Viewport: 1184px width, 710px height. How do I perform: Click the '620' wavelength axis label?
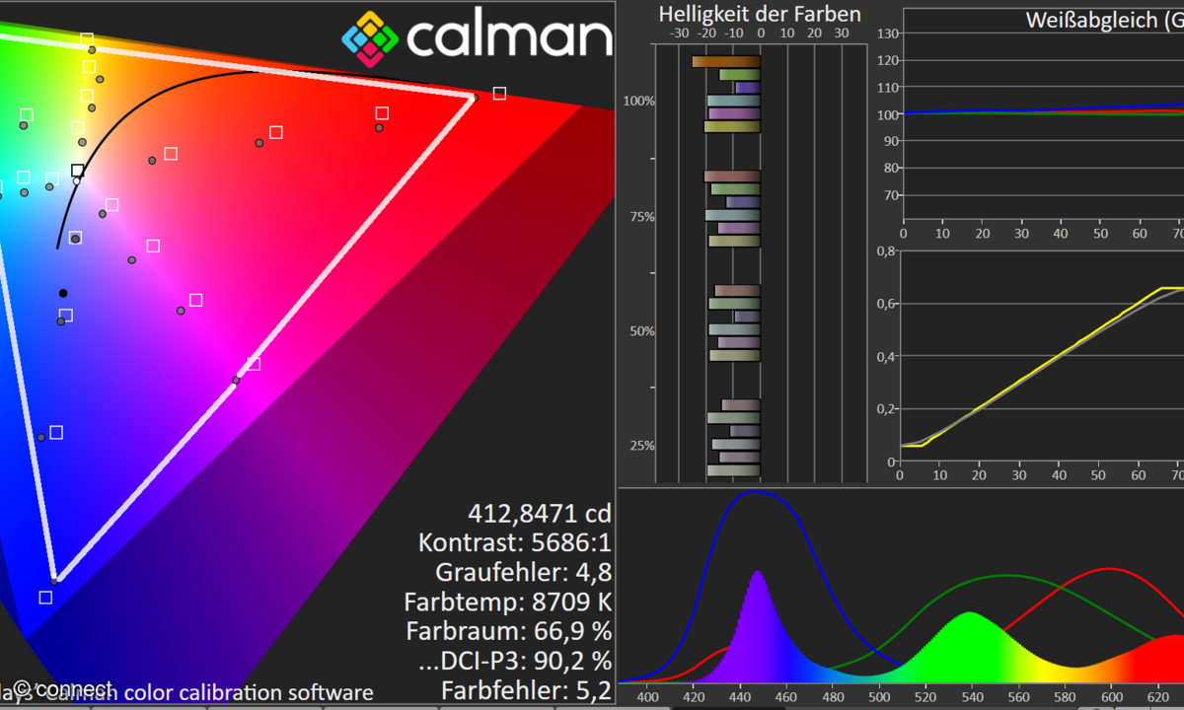click(x=1158, y=696)
